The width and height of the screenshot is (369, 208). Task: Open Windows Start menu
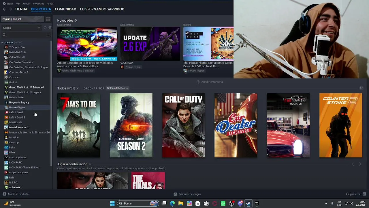pos(112,203)
